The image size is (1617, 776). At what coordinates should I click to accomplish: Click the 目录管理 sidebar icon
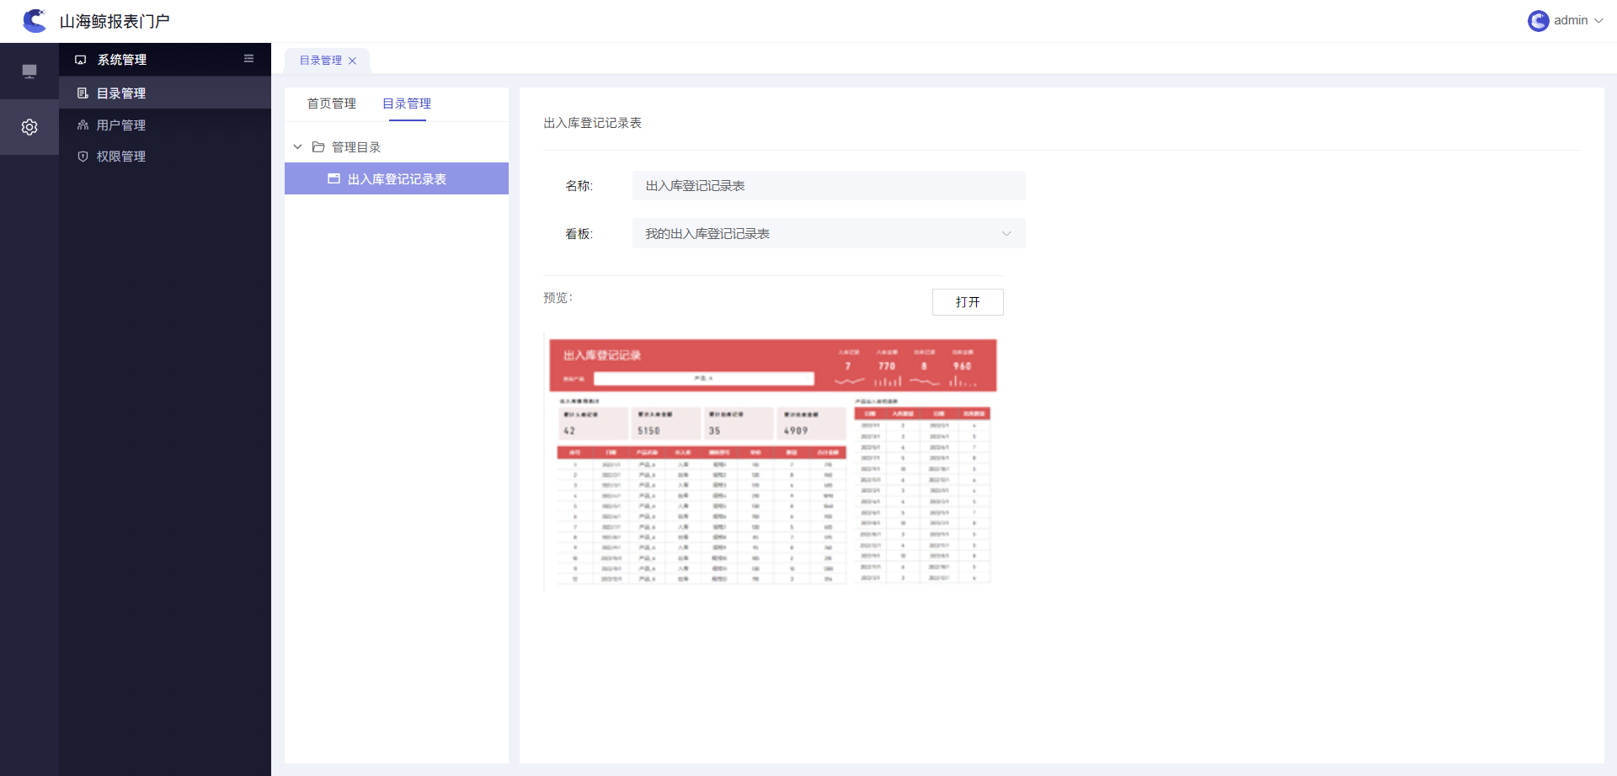[83, 93]
